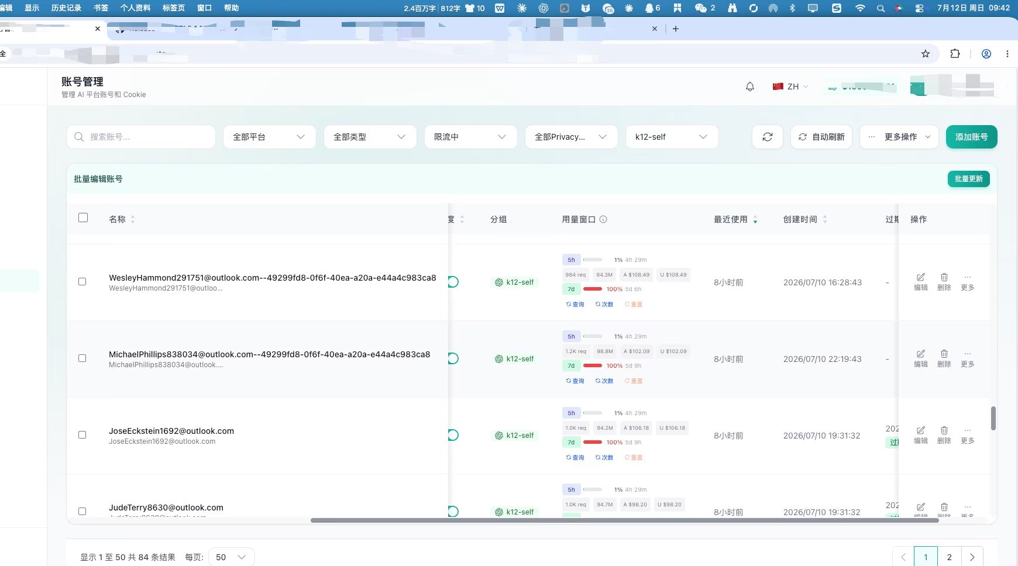Screen dimensions: 1018x566
Task: Bookmark this page with the star icon
Action: (x=925, y=54)
